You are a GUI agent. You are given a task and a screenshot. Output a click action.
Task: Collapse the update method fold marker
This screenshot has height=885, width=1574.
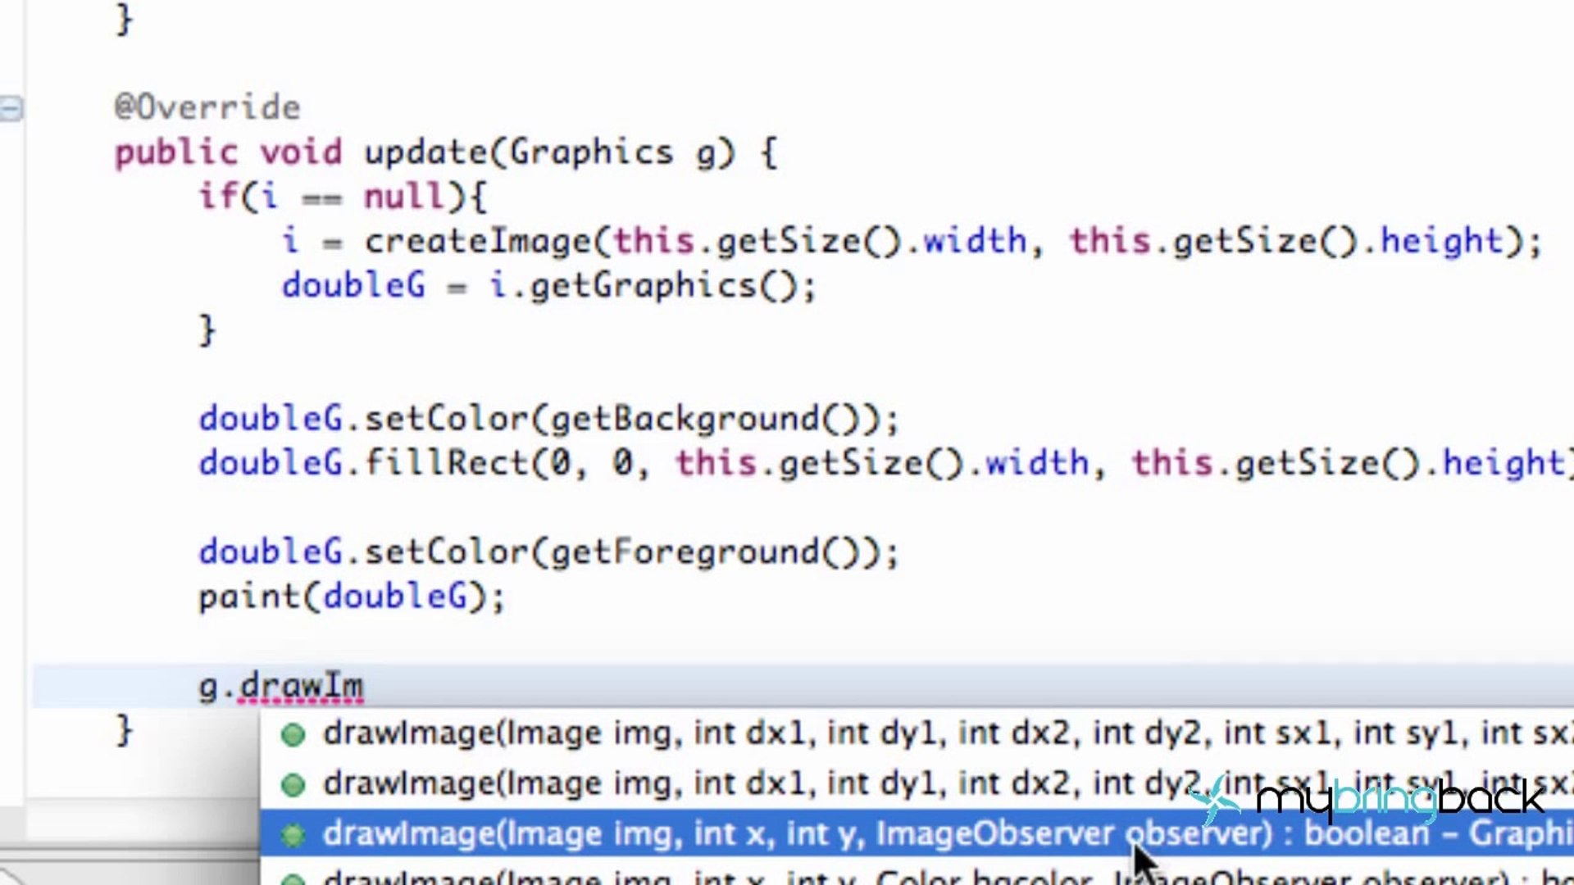point(11,108)
